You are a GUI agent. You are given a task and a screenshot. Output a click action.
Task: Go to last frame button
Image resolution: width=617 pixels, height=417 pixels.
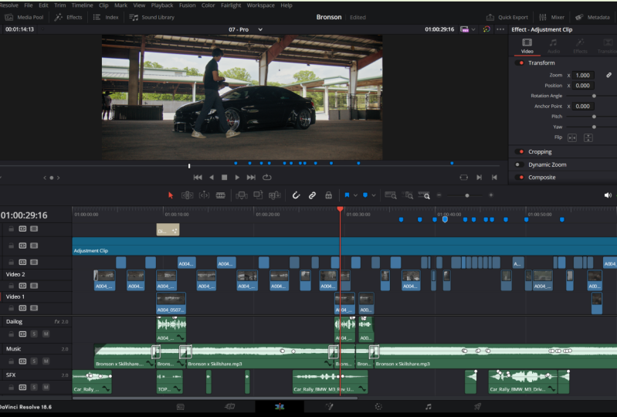[251, 178]
